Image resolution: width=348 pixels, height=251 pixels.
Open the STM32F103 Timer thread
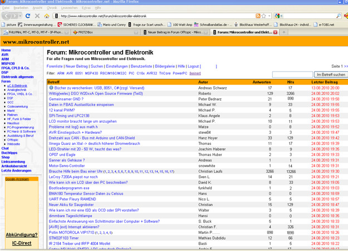coord(63,238)
